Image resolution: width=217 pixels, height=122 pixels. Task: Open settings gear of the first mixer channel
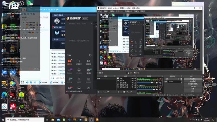(x=160, y=83)
